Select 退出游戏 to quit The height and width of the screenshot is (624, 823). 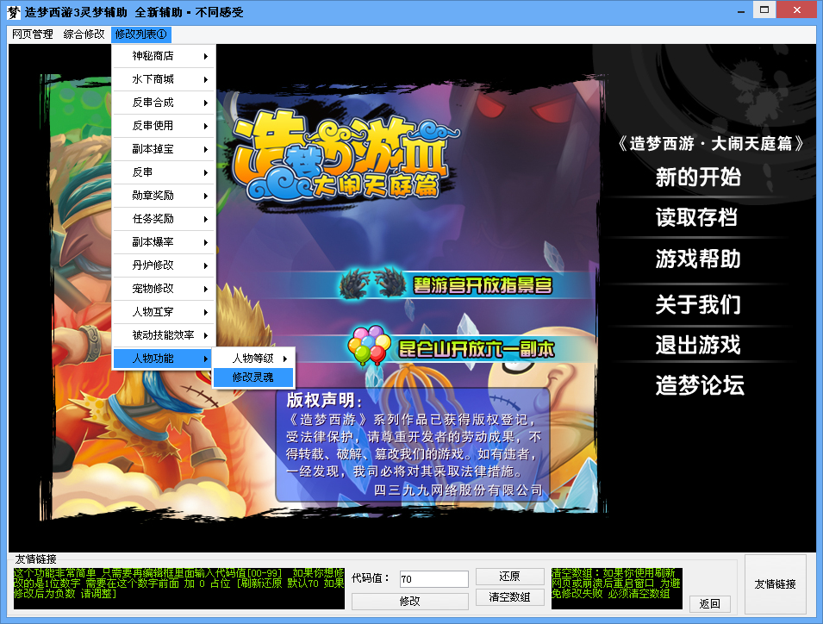pos(697,345)
